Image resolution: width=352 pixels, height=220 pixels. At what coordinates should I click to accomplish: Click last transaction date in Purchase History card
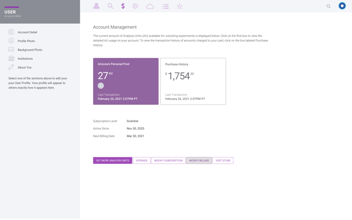point(185,99)
